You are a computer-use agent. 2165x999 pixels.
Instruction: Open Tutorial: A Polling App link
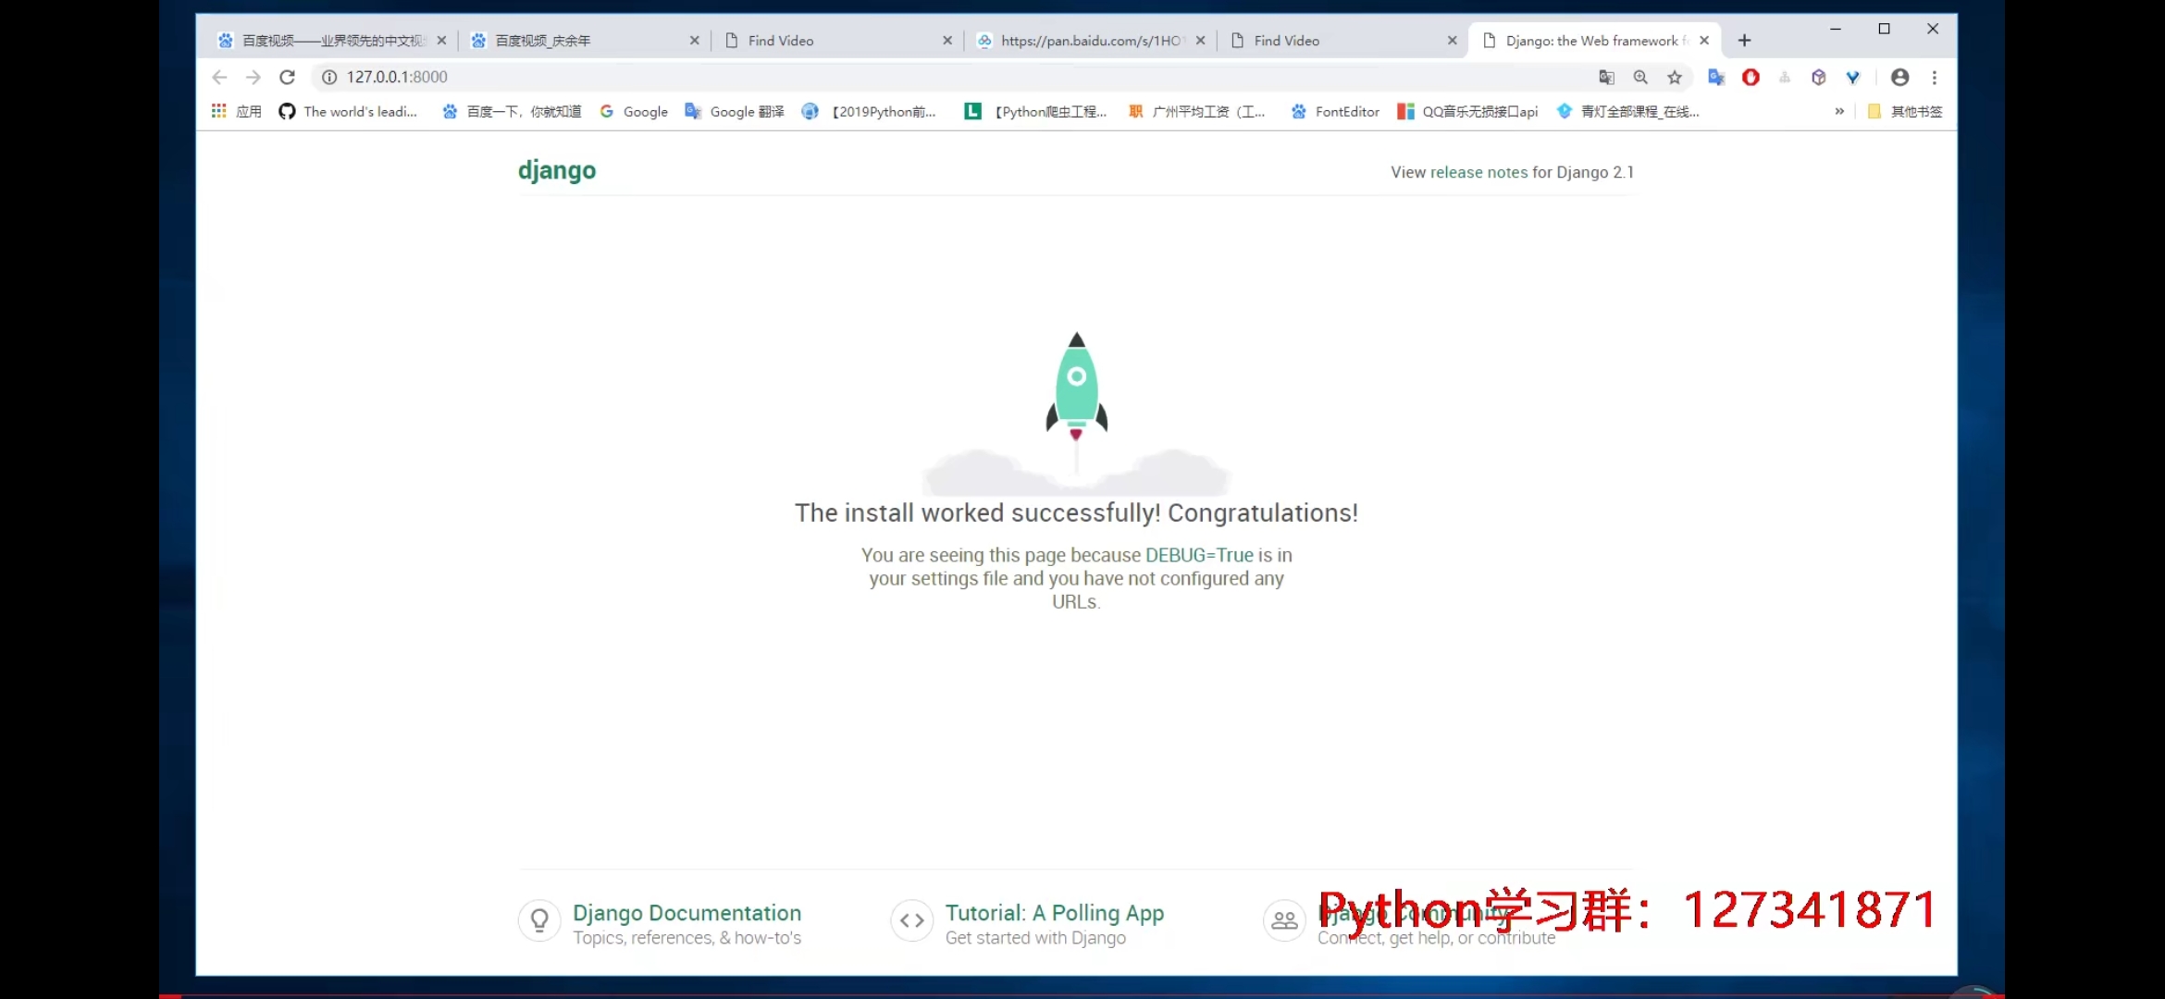(x=1055, y=913)
